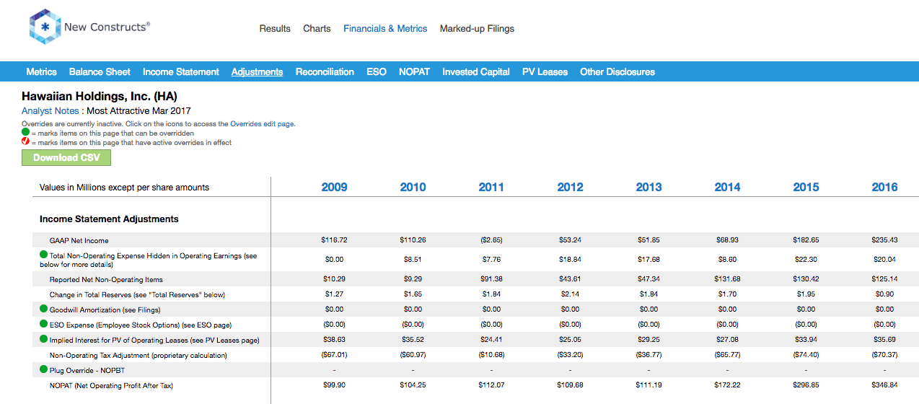919x404 pixels.
Task: Click the 2010 column header
Action: pos(413,187)
